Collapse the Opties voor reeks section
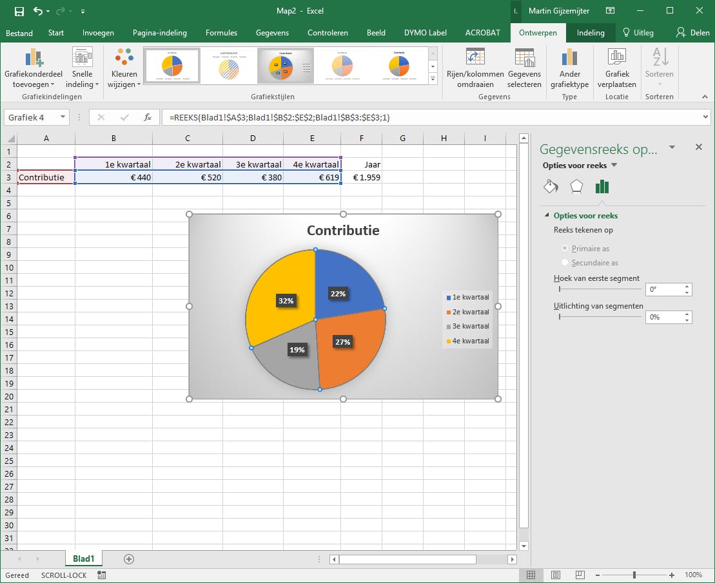The height and width of the screenshot is (583, 715). 547,216
